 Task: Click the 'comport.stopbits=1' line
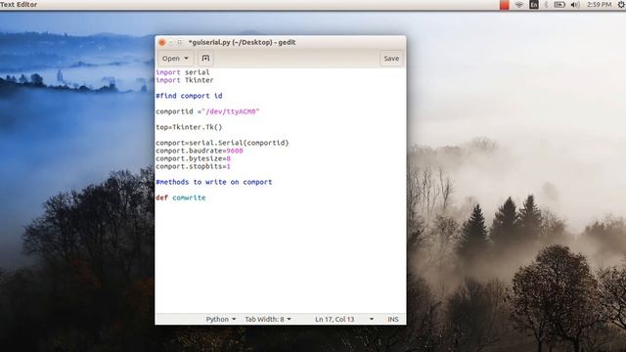(194, 166)
